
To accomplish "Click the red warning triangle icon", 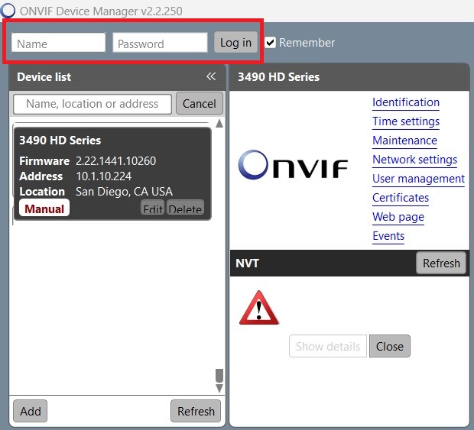I will click(x=258, y=308).
